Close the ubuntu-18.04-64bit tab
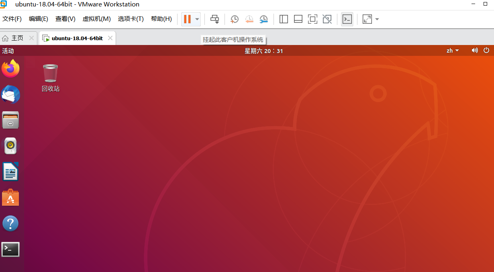 coord(110,38)
